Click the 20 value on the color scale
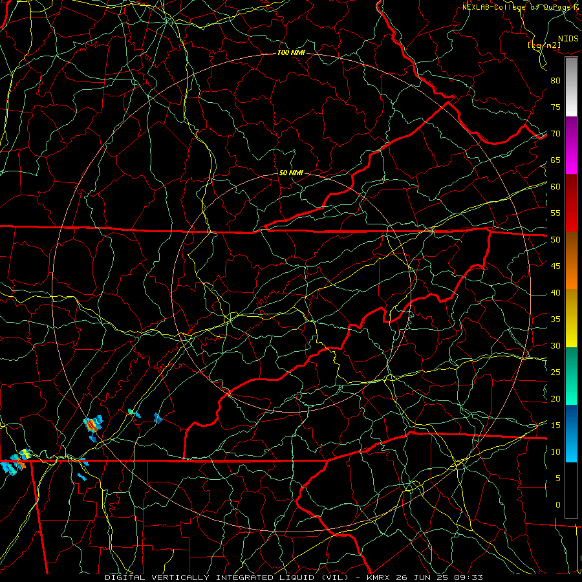Viewport: 582px width, 582px height. pos(555,399)
